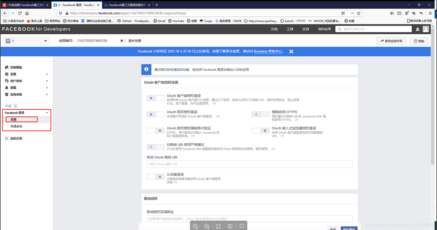Screen dimensions: 437x230
Task: Dismiss the blue analytics banner
Action: coord(291,52)
